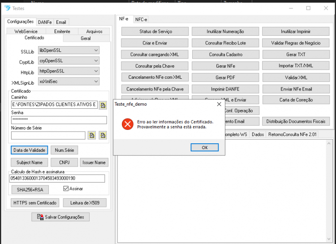Open the Emitente sub-tab
This screenshot has width=336, height=244.
click(x=62, y=31)
